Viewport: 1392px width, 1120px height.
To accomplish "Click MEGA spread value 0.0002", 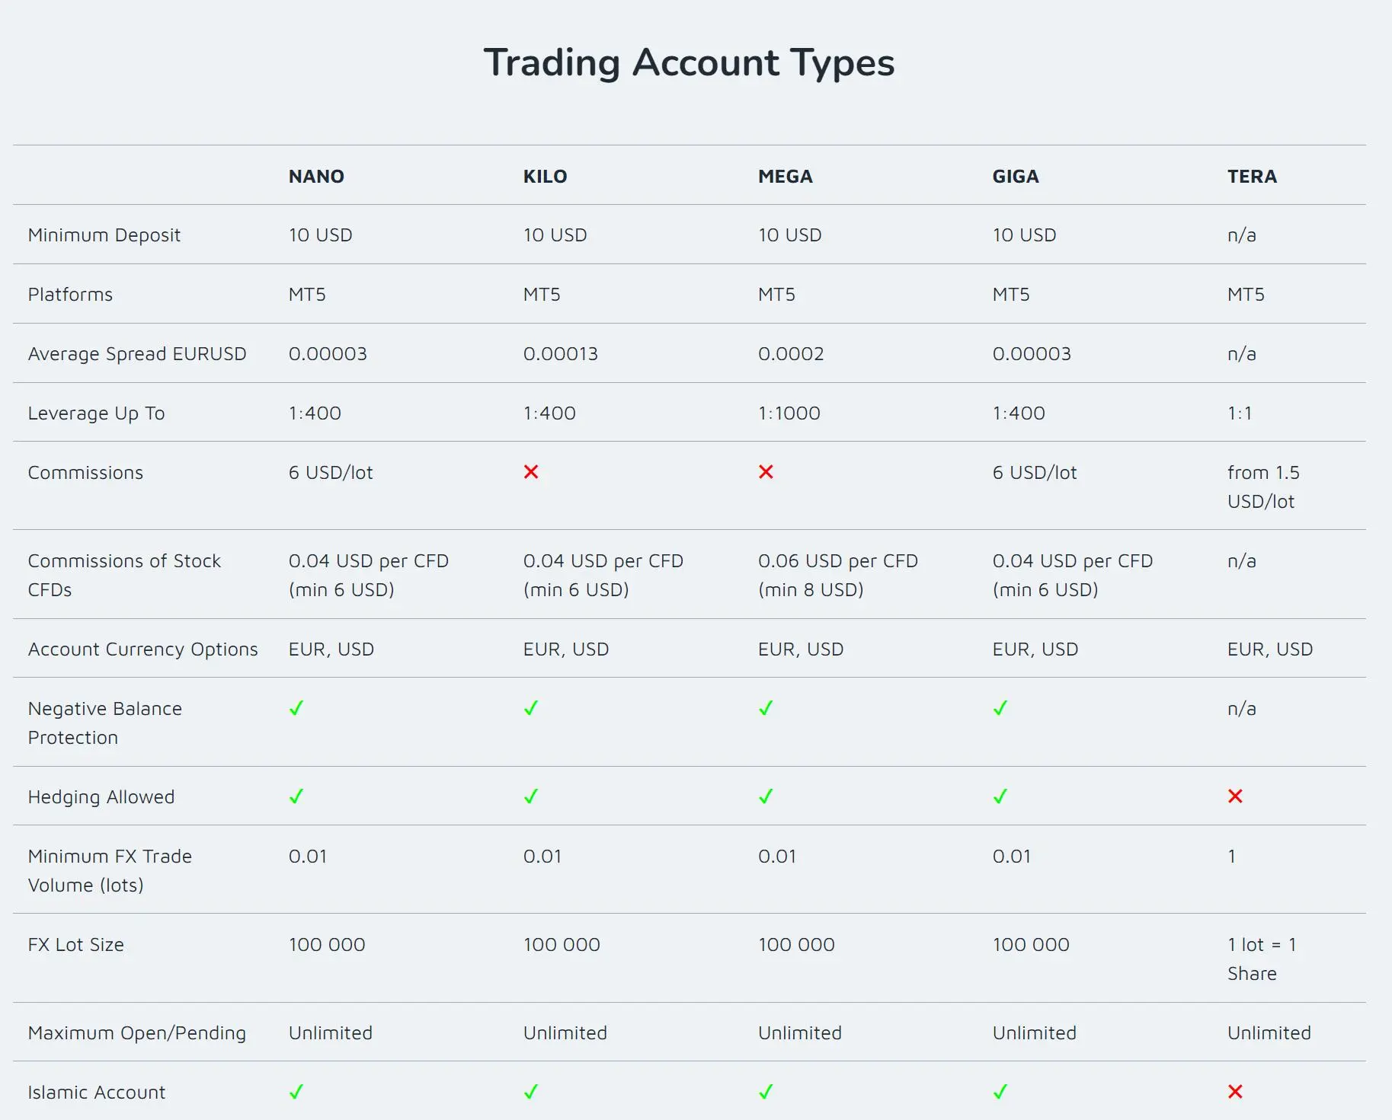I will [x=791, y=354].
